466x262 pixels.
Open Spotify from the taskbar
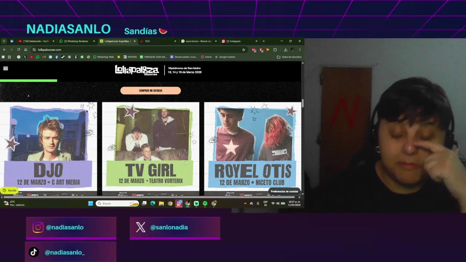click(205, 203)
